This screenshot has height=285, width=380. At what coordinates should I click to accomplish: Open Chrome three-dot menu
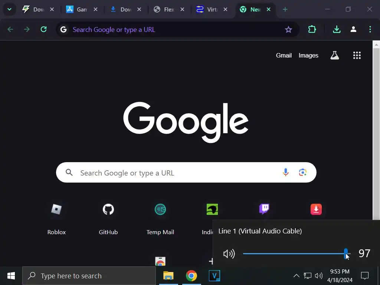(x=370, y=30)
